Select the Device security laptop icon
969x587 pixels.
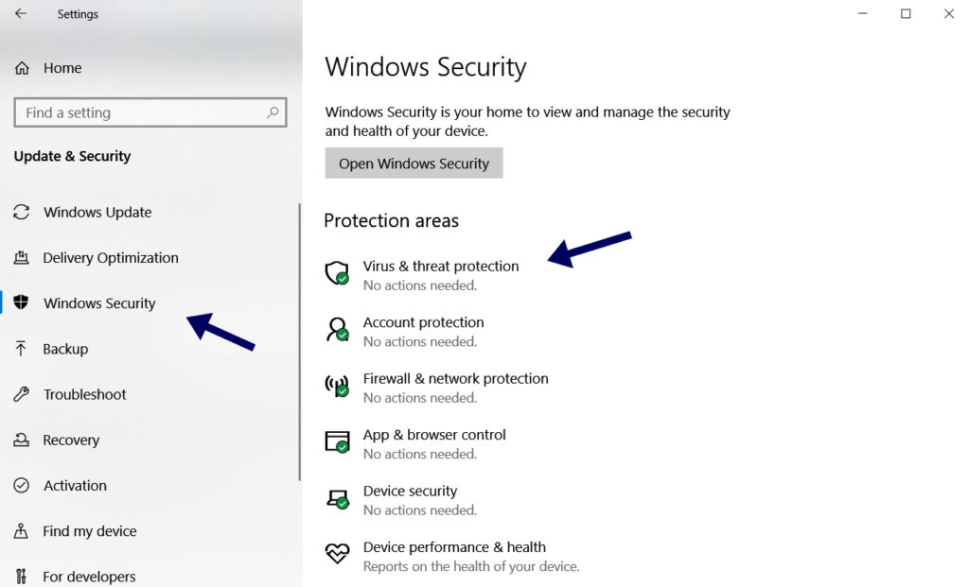click(338, 498)
